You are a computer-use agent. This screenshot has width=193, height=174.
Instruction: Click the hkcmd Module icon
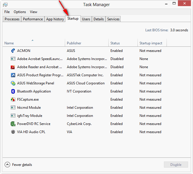[x=13, y=108]
